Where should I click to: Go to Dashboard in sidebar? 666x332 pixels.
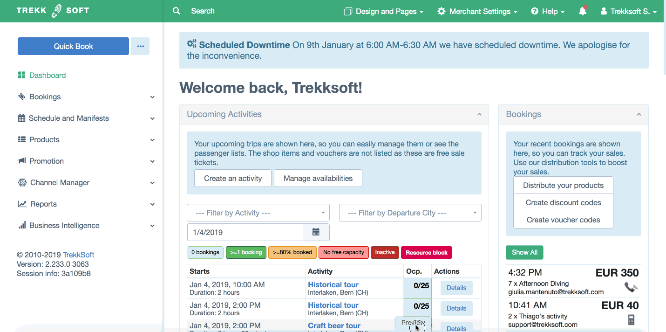pyautogui.click(x=48, y=75)
